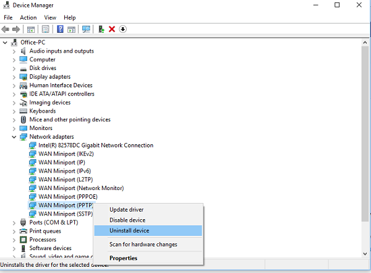This screenshot has width=371, height=273.
Task: Choose Update driver from context menu
Action: click(148, 209)
